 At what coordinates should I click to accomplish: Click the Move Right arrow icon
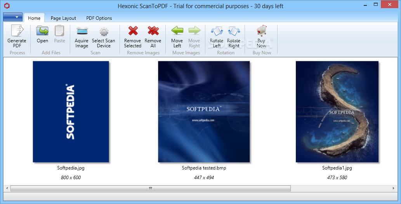pos(194,30)
